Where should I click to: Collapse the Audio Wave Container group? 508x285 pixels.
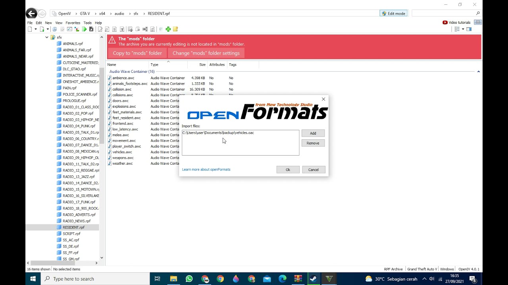click(x=478, y=72)
